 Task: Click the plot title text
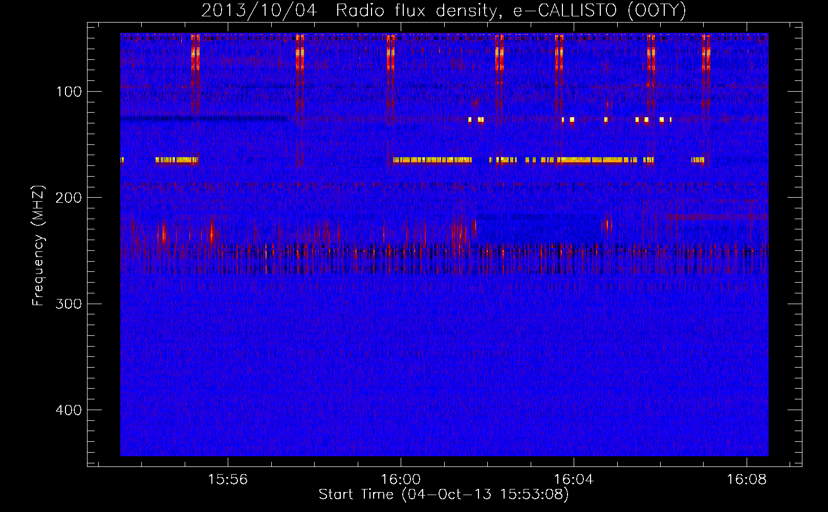pos(444,10)
